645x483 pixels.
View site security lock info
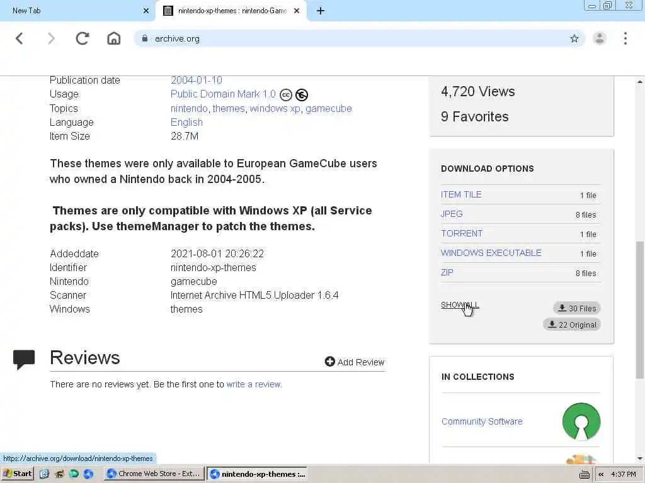click(x=145, y=38)
